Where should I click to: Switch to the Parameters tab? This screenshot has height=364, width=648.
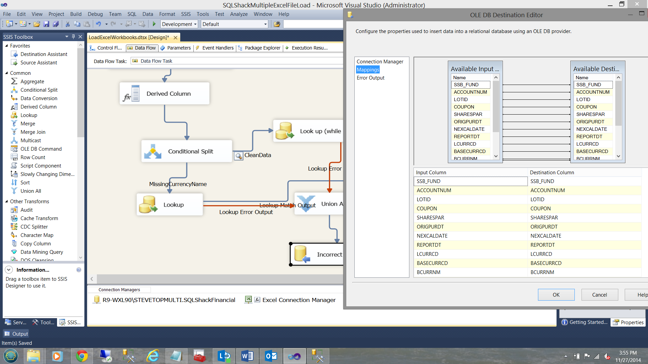pyautogui.click(x=179, y=48)
